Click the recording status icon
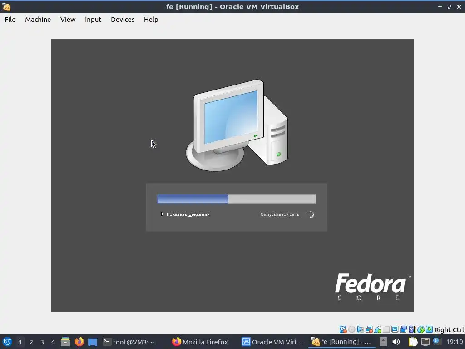 point(403,329)
